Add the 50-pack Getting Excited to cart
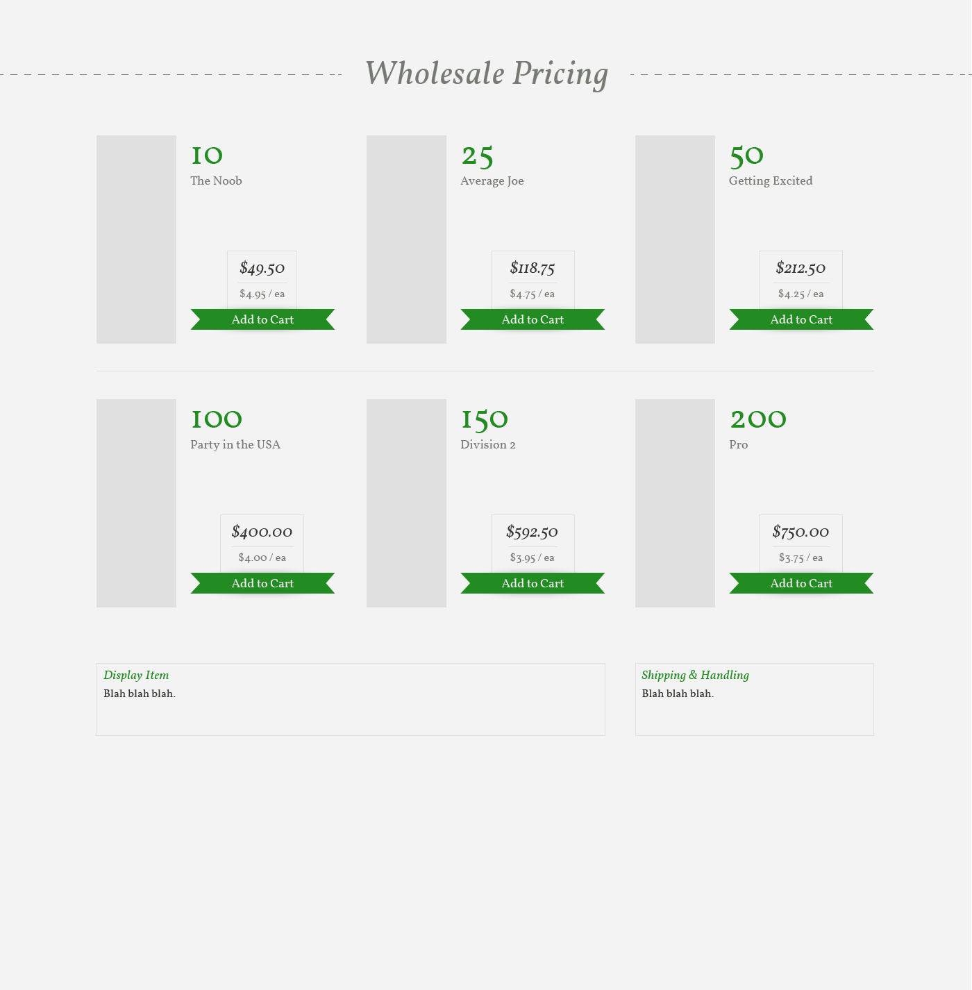 [801, 319]
